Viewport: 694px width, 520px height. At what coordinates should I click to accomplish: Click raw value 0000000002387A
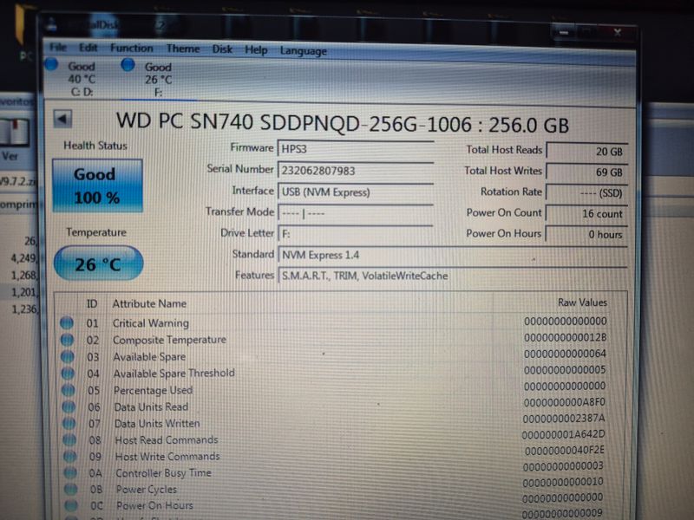tap(564, 418)
